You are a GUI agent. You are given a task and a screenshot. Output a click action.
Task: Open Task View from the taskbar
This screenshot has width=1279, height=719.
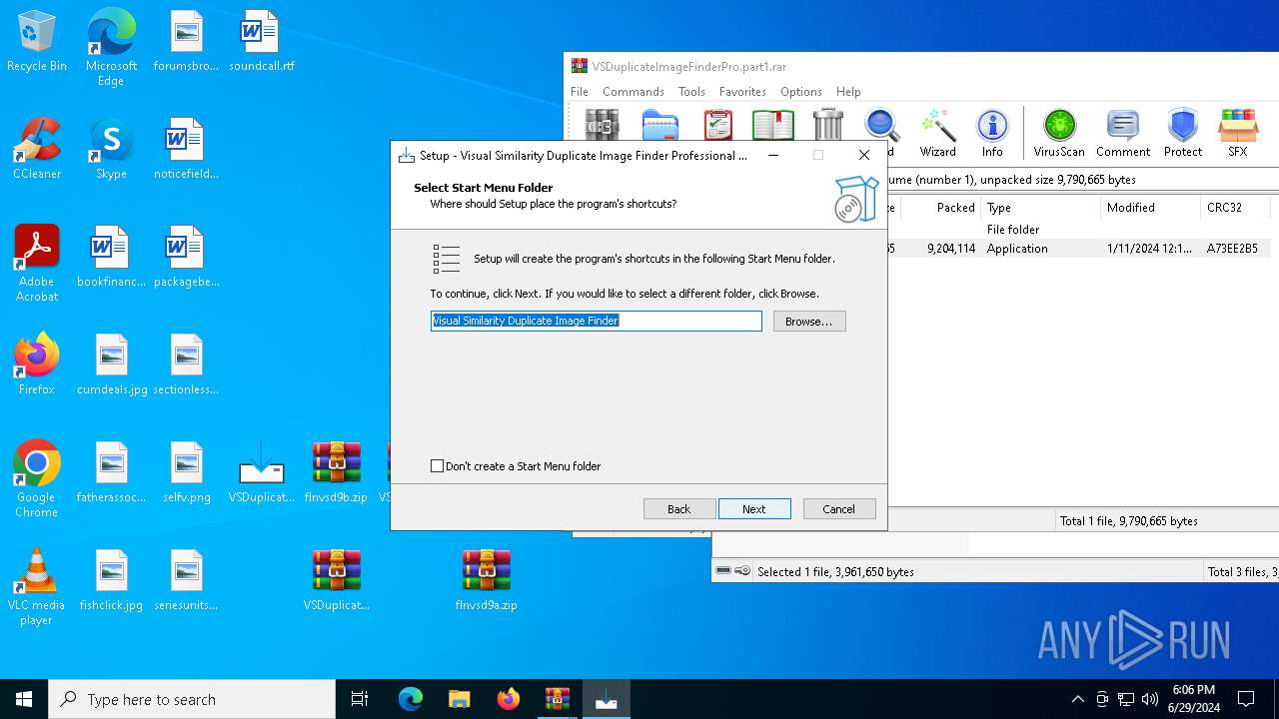[x=360, y=699]
